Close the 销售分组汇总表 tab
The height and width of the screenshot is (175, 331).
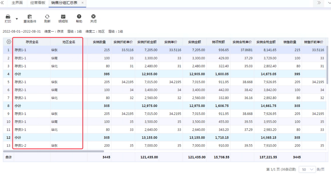pyautogui.click(x=83, y=3)
